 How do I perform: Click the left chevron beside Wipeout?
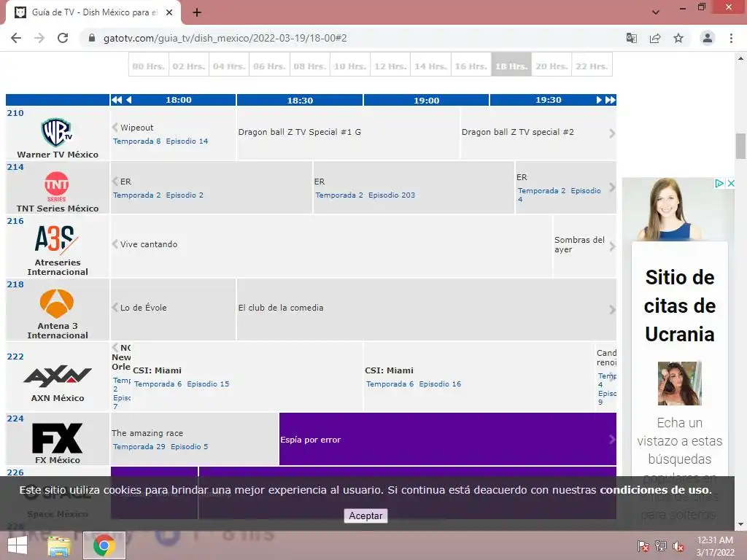coord(115,127)
